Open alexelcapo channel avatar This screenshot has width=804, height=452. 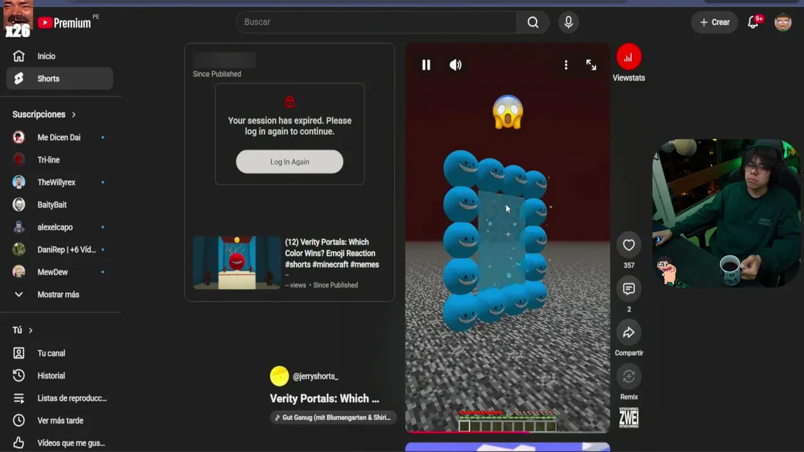tap(19, 227)
